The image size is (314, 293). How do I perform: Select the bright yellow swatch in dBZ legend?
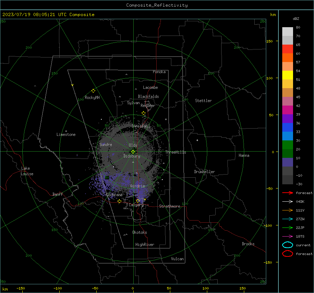pos(287,75)
